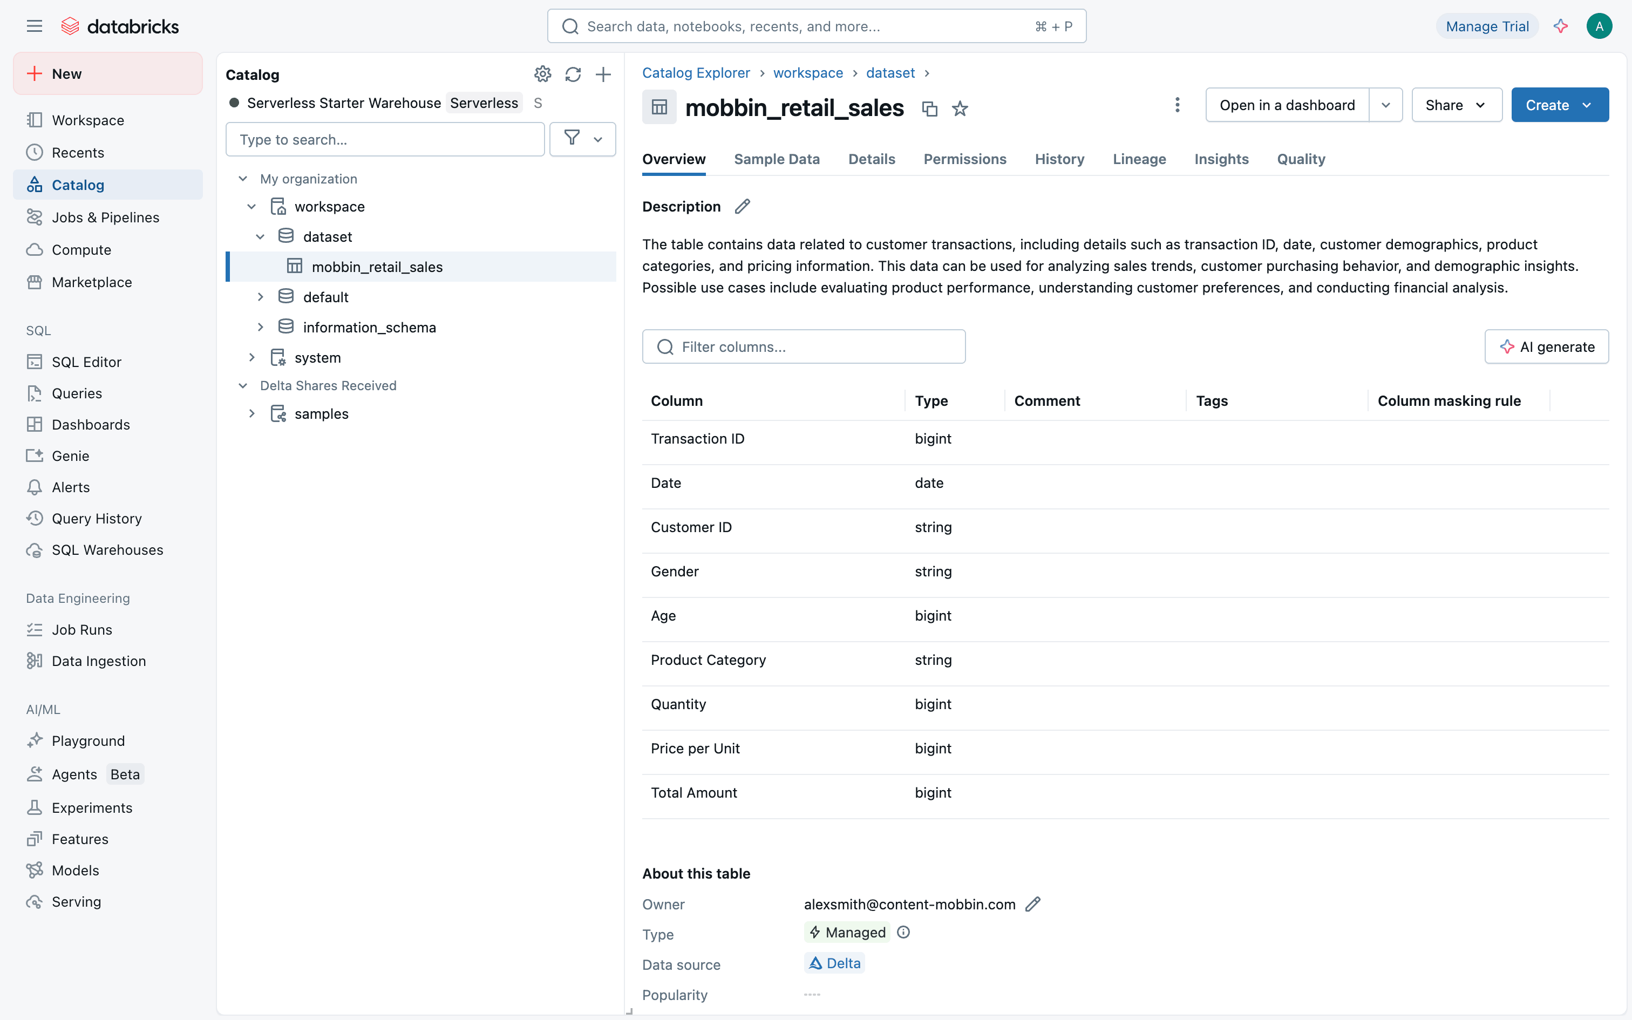This screenshot has height=1020, width=1632.
Task: Switch to the Sample Data tab
Action: tap(776, 159)
